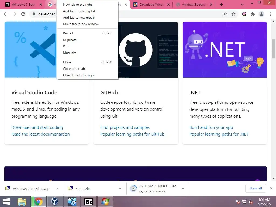The width and height of the screenshot is (276, 207).
Task: Open 7-Zip from taskbar
Action: tap(88, 202)
